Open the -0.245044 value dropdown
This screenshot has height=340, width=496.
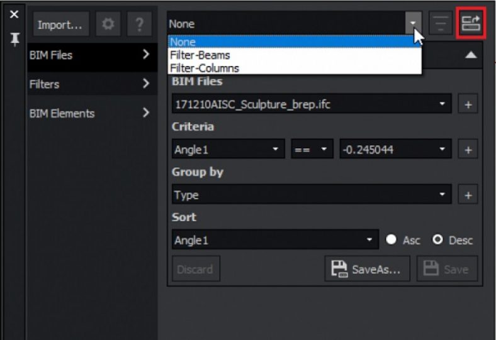pyautogui.click(x=395, y=149)
